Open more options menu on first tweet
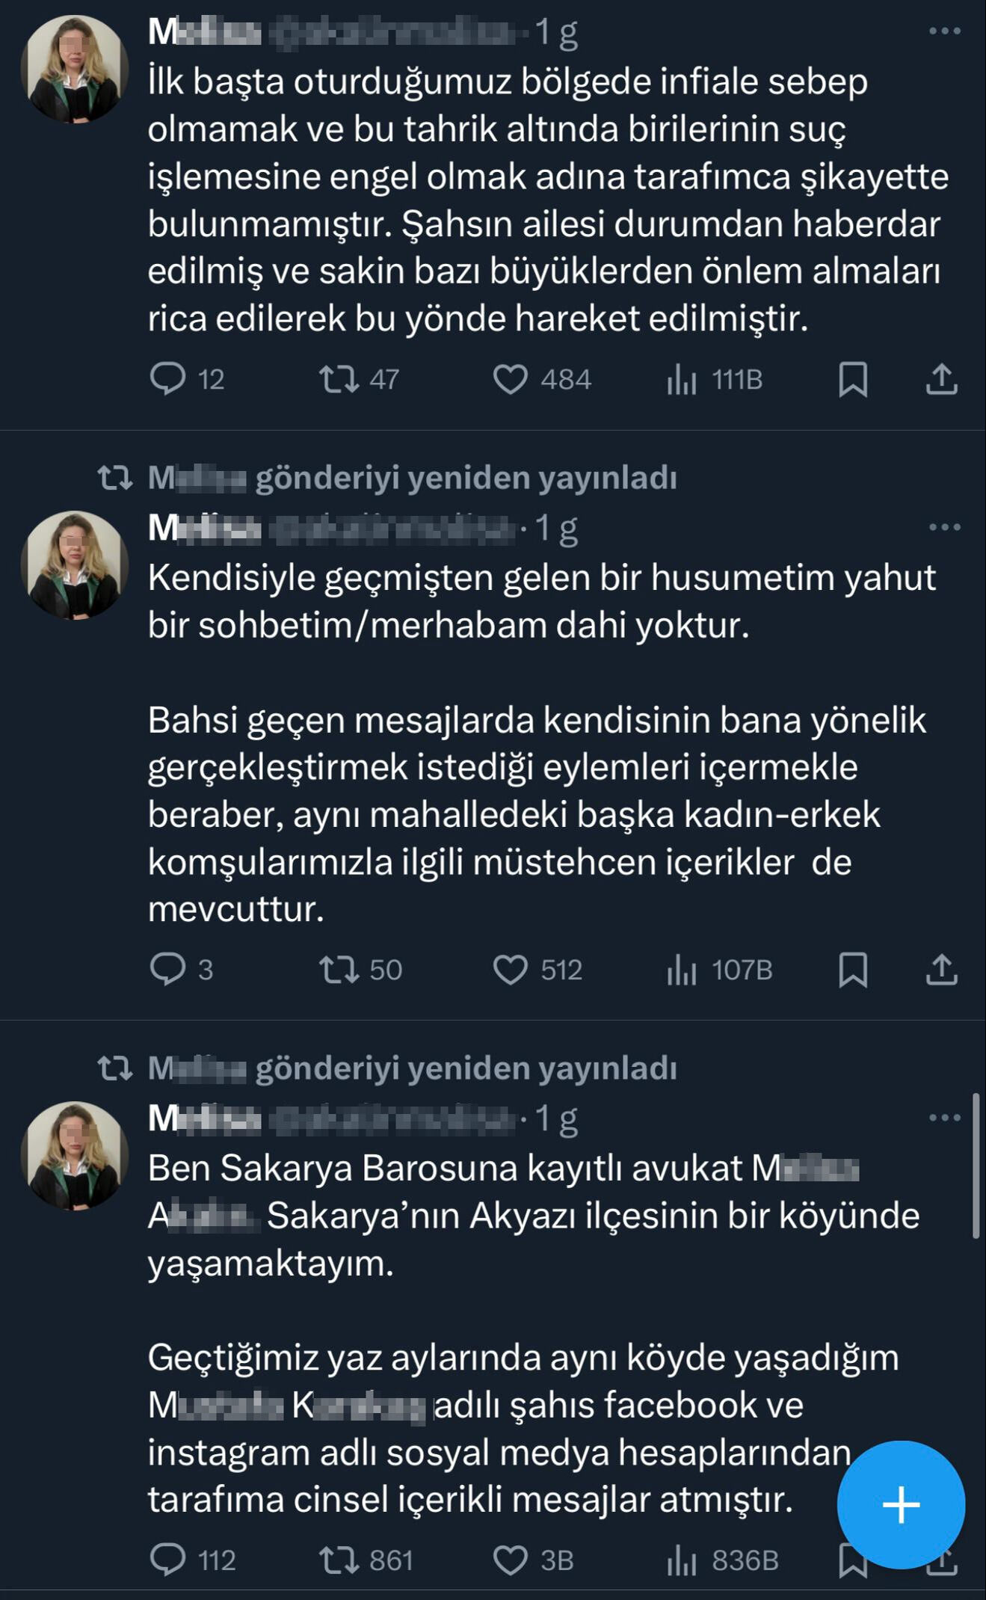 (x=946, y=31)
